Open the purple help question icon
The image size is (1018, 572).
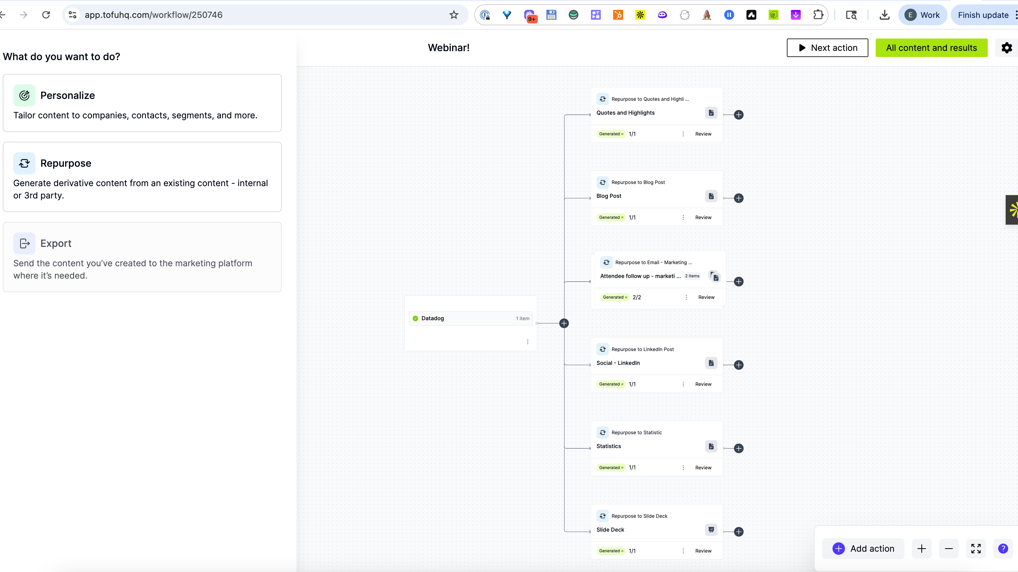[x=1003, y=548]
